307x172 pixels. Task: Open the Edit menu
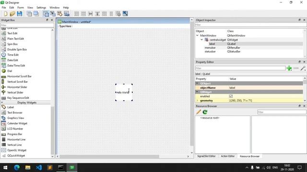[12, 8]
